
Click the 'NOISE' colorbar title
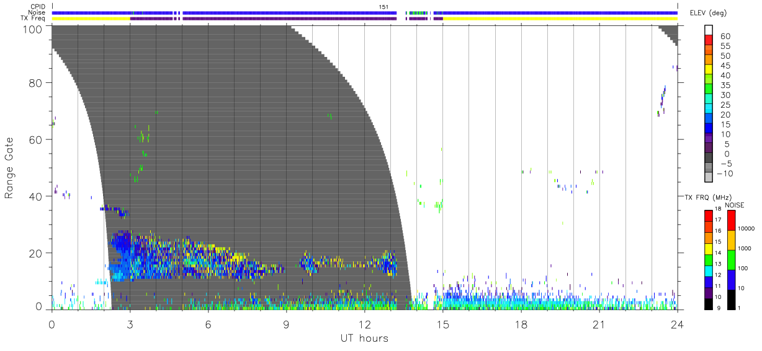(x=735, y=205)
